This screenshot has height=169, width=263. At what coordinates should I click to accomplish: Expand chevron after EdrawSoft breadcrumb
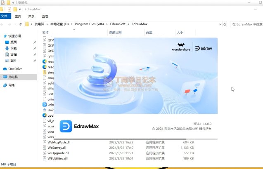tap(128, 24)
